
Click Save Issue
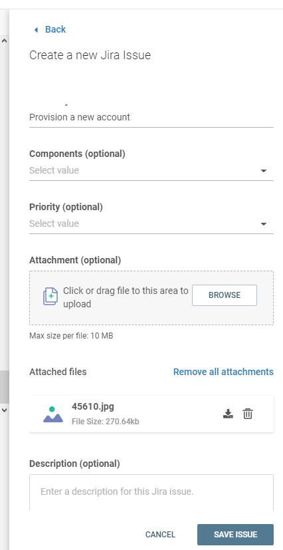[x=235, y=535]
